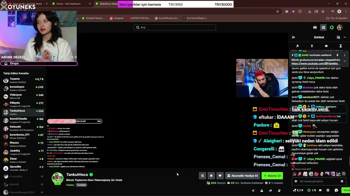Click the green Abone Ol button
Viewport: 350px width, 196px height.
[x=272, y=176]
